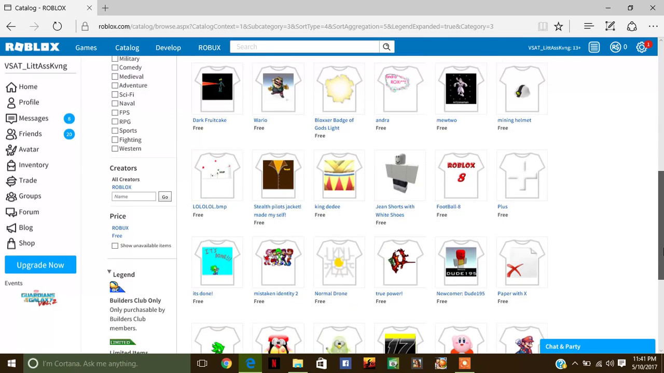Launch Chrome from the taskbar
664x373 pixels.
(x=226, y=364)
